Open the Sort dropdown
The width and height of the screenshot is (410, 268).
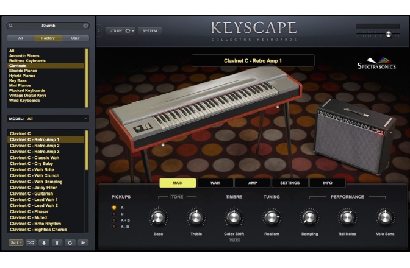coord(16,242)
